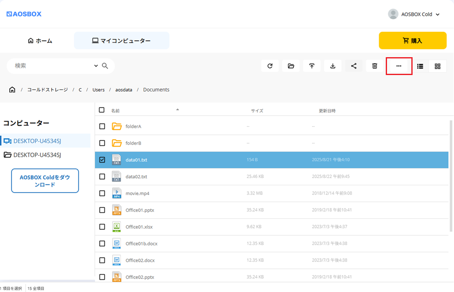Click the trash delete icon
454x292 pixels.
point(375,66)
